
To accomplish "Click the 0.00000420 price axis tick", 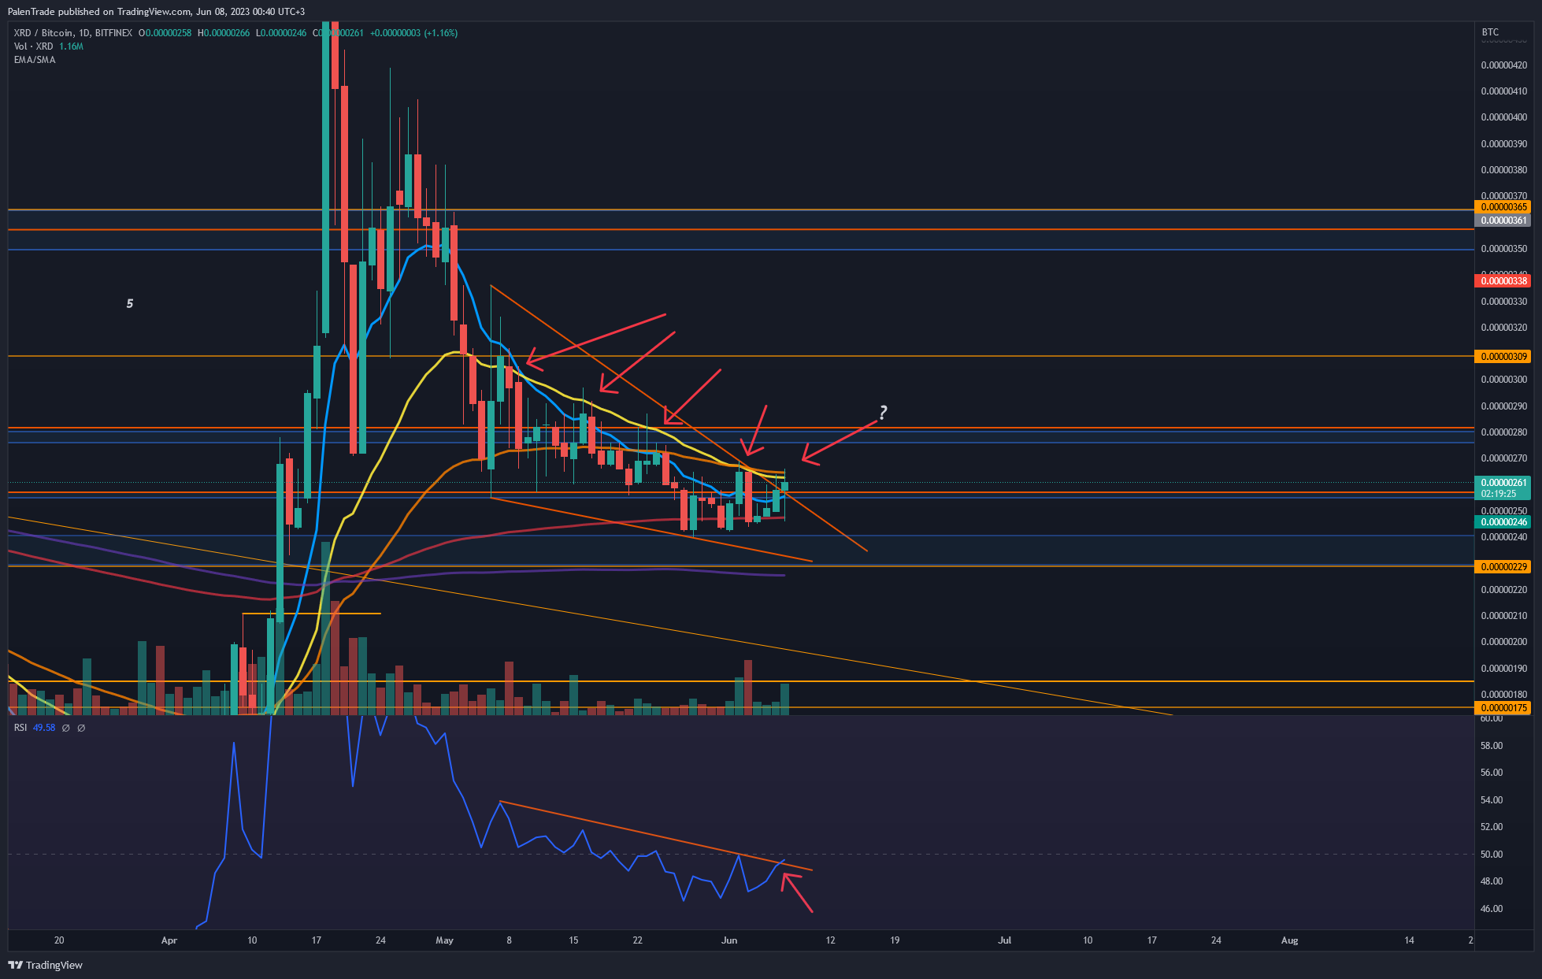I will coord(1504,65).
